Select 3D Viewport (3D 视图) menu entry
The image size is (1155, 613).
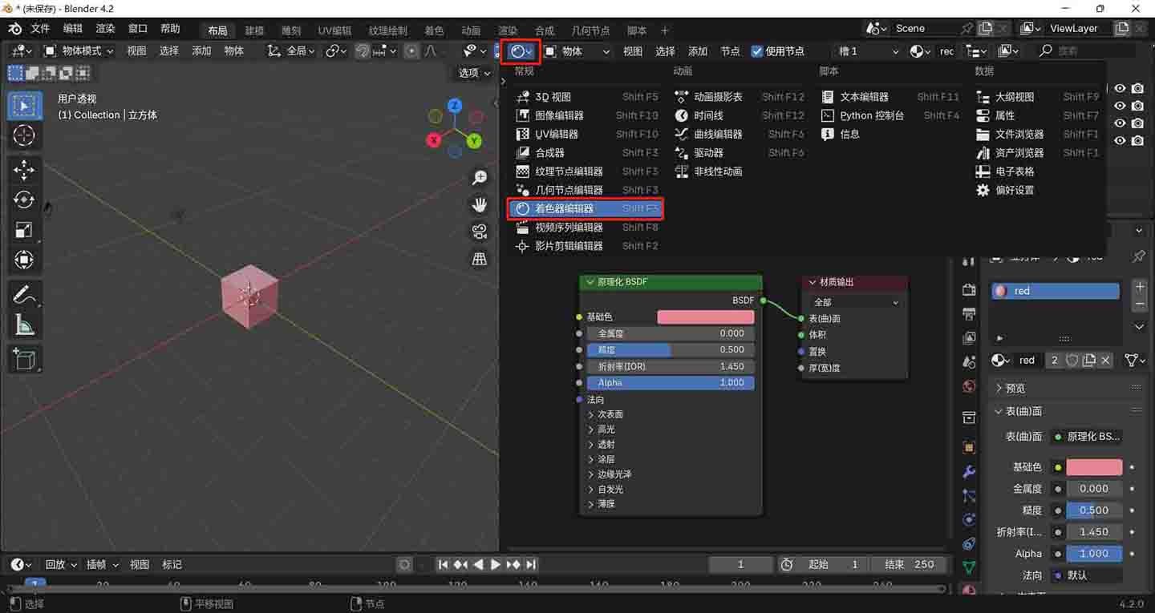pyautogui.click(x=586, y=97)
